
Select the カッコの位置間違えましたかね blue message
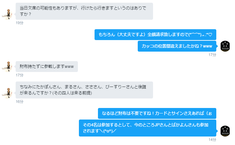tap(177, 46)
